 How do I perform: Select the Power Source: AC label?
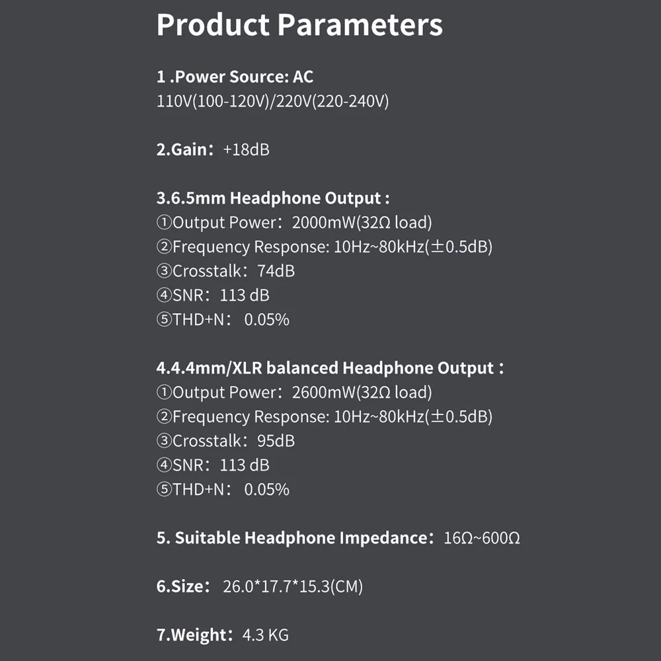click(x=235, y=77)
